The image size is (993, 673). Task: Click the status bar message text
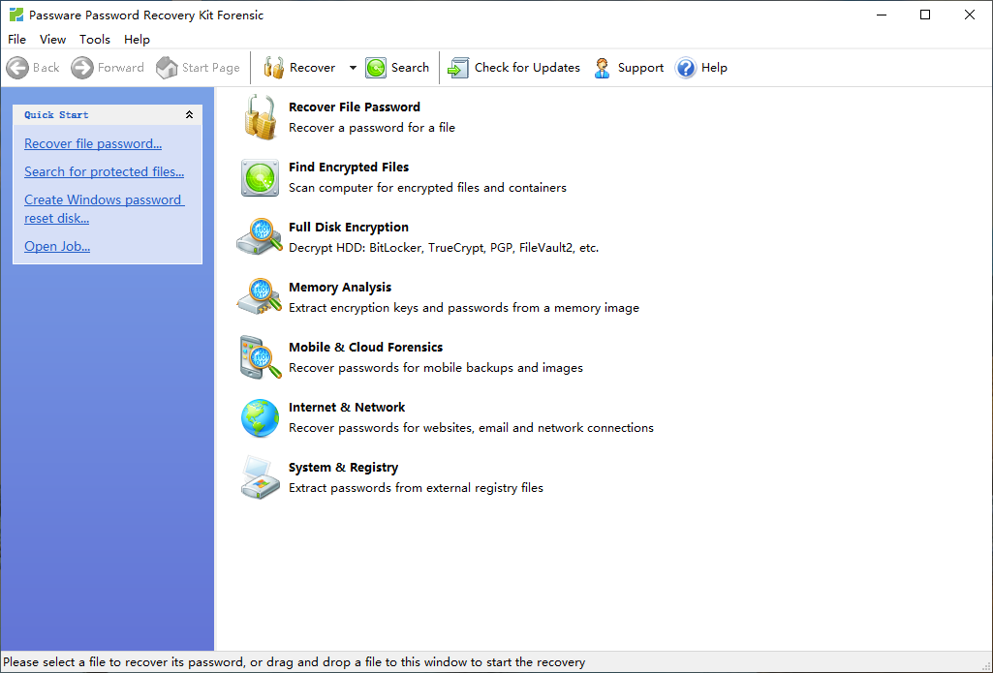coord(294,662)
